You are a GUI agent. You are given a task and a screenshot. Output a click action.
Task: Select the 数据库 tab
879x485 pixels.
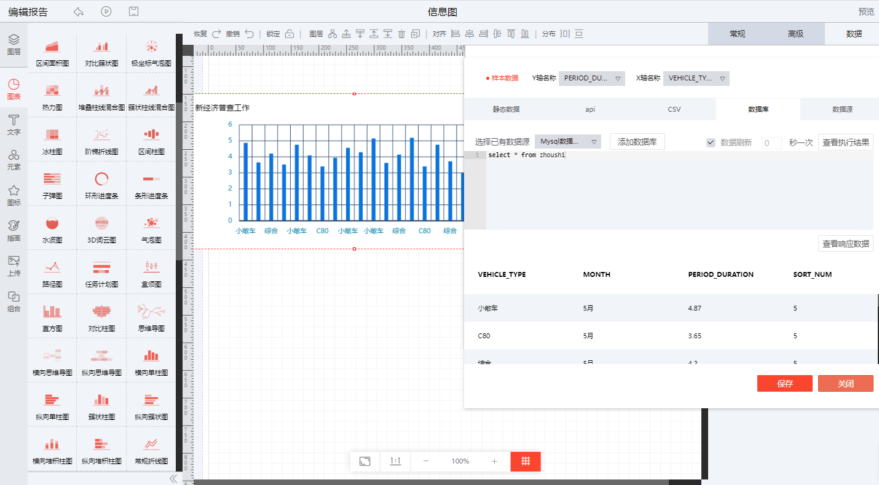click(x=759, y=109)
